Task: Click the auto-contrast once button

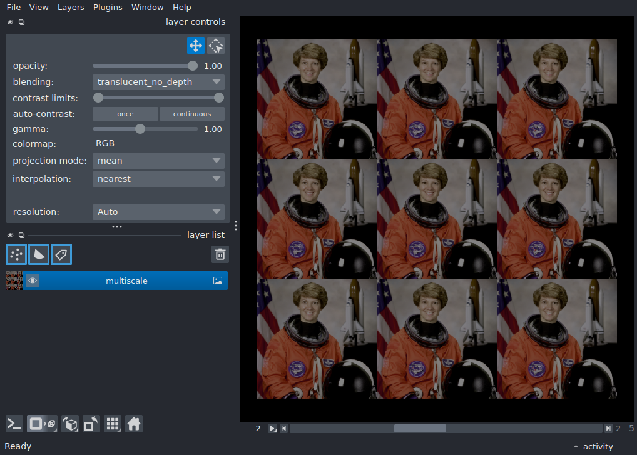Action: (125, 114)
